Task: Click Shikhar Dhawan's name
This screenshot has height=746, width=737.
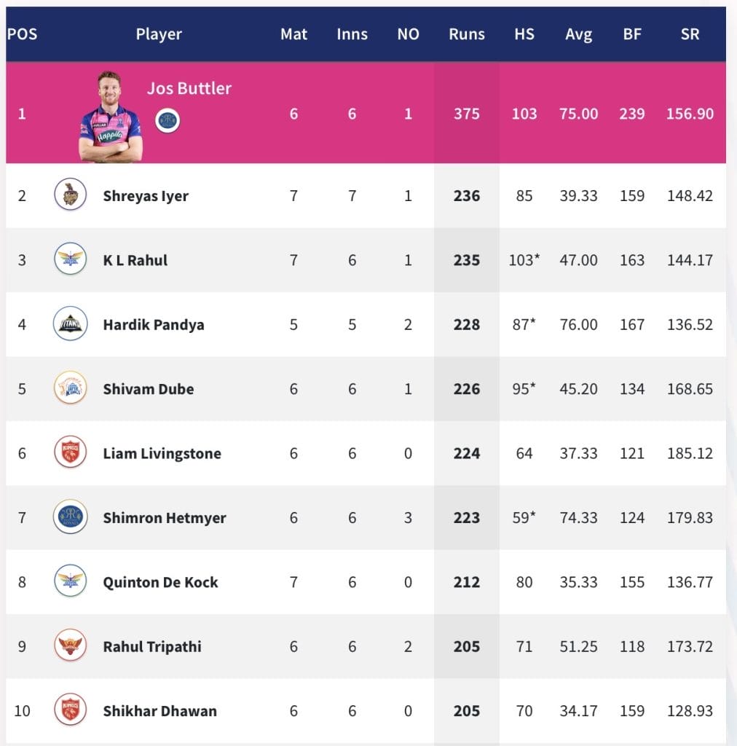Action: [159, 711]
